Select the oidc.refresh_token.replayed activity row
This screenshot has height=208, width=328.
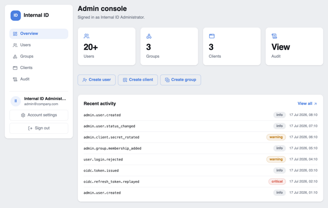(200, 181)
